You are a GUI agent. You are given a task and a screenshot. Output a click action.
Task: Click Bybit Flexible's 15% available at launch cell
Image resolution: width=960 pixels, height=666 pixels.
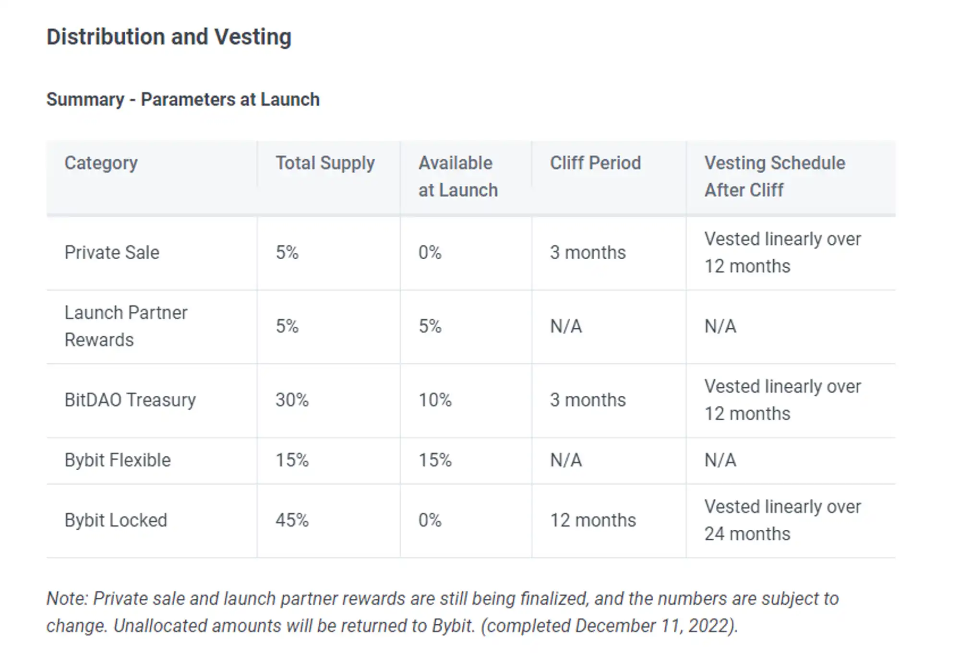[435, 460]
